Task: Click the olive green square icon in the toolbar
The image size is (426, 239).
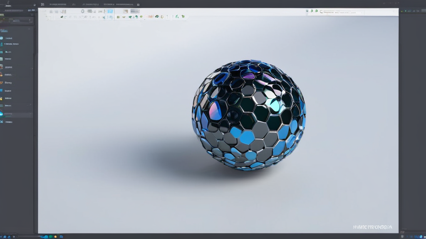Action: [x=118, y=17]
